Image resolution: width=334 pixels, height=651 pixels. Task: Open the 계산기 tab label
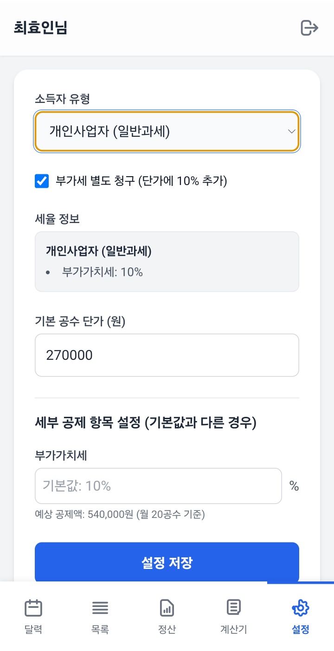[233, 629]
